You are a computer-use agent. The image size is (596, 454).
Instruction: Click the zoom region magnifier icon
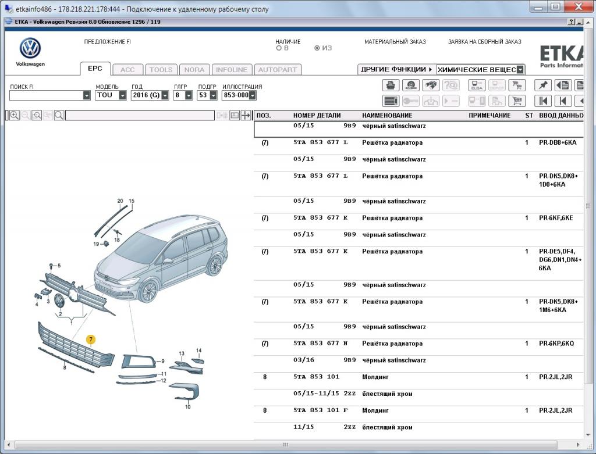(x=37, y=116)
